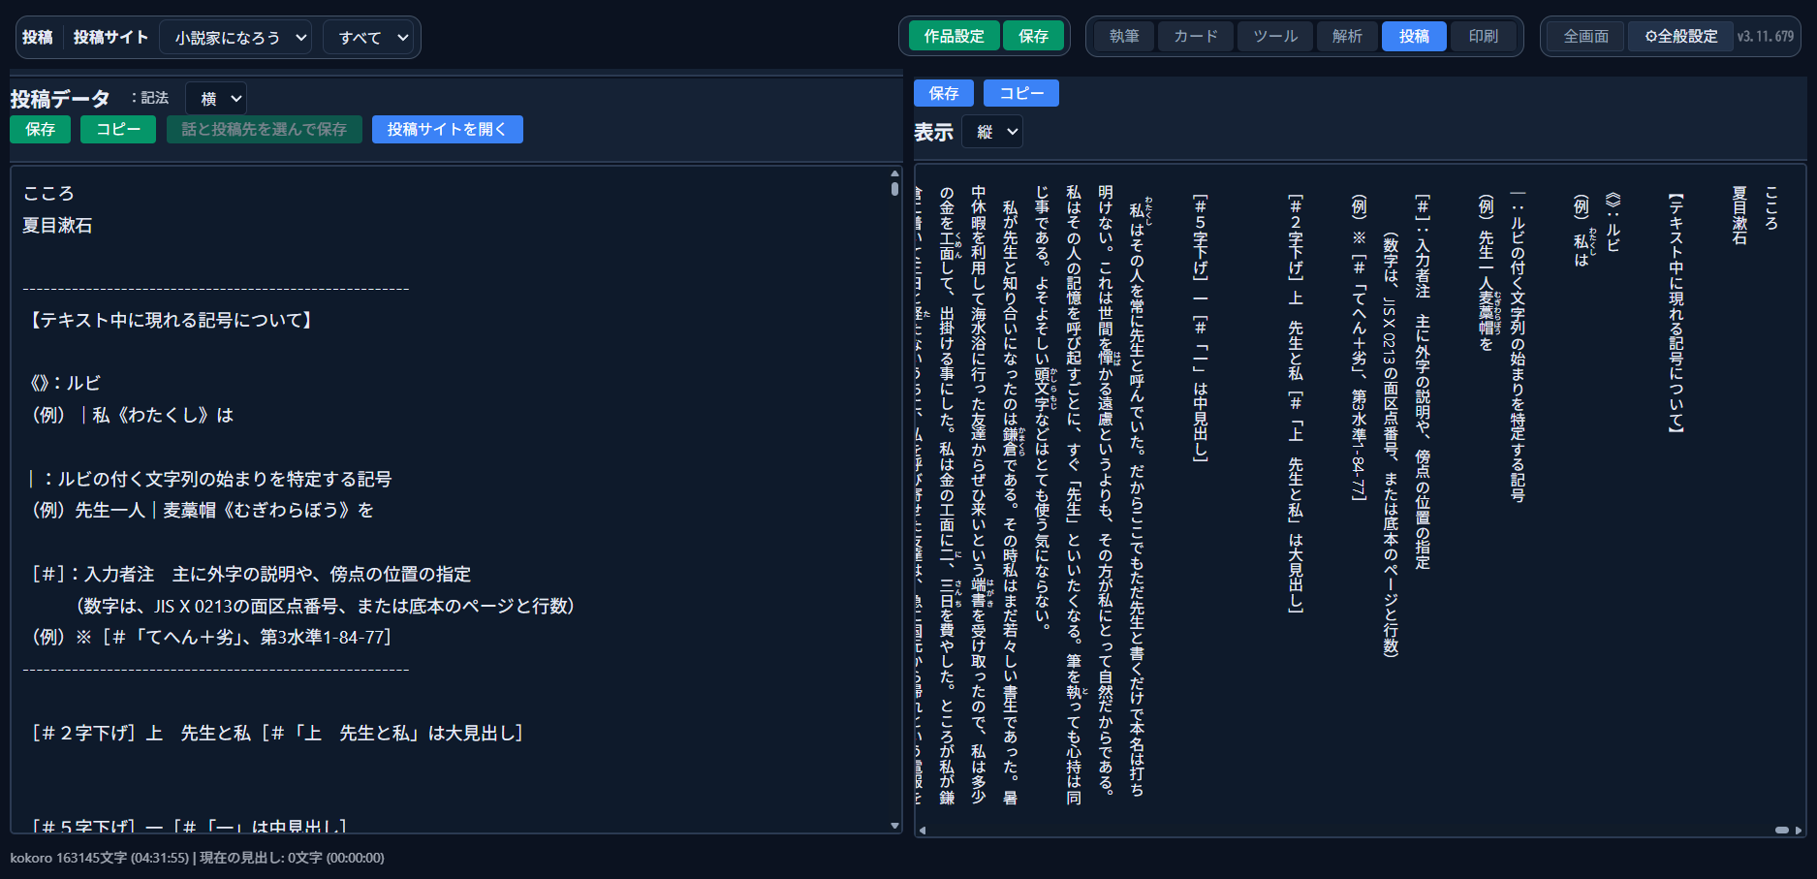This screenshot has width=1817, height=879.
Task: Click the preview pane right scroll arrow
Action: click(x=1799, y=831)
